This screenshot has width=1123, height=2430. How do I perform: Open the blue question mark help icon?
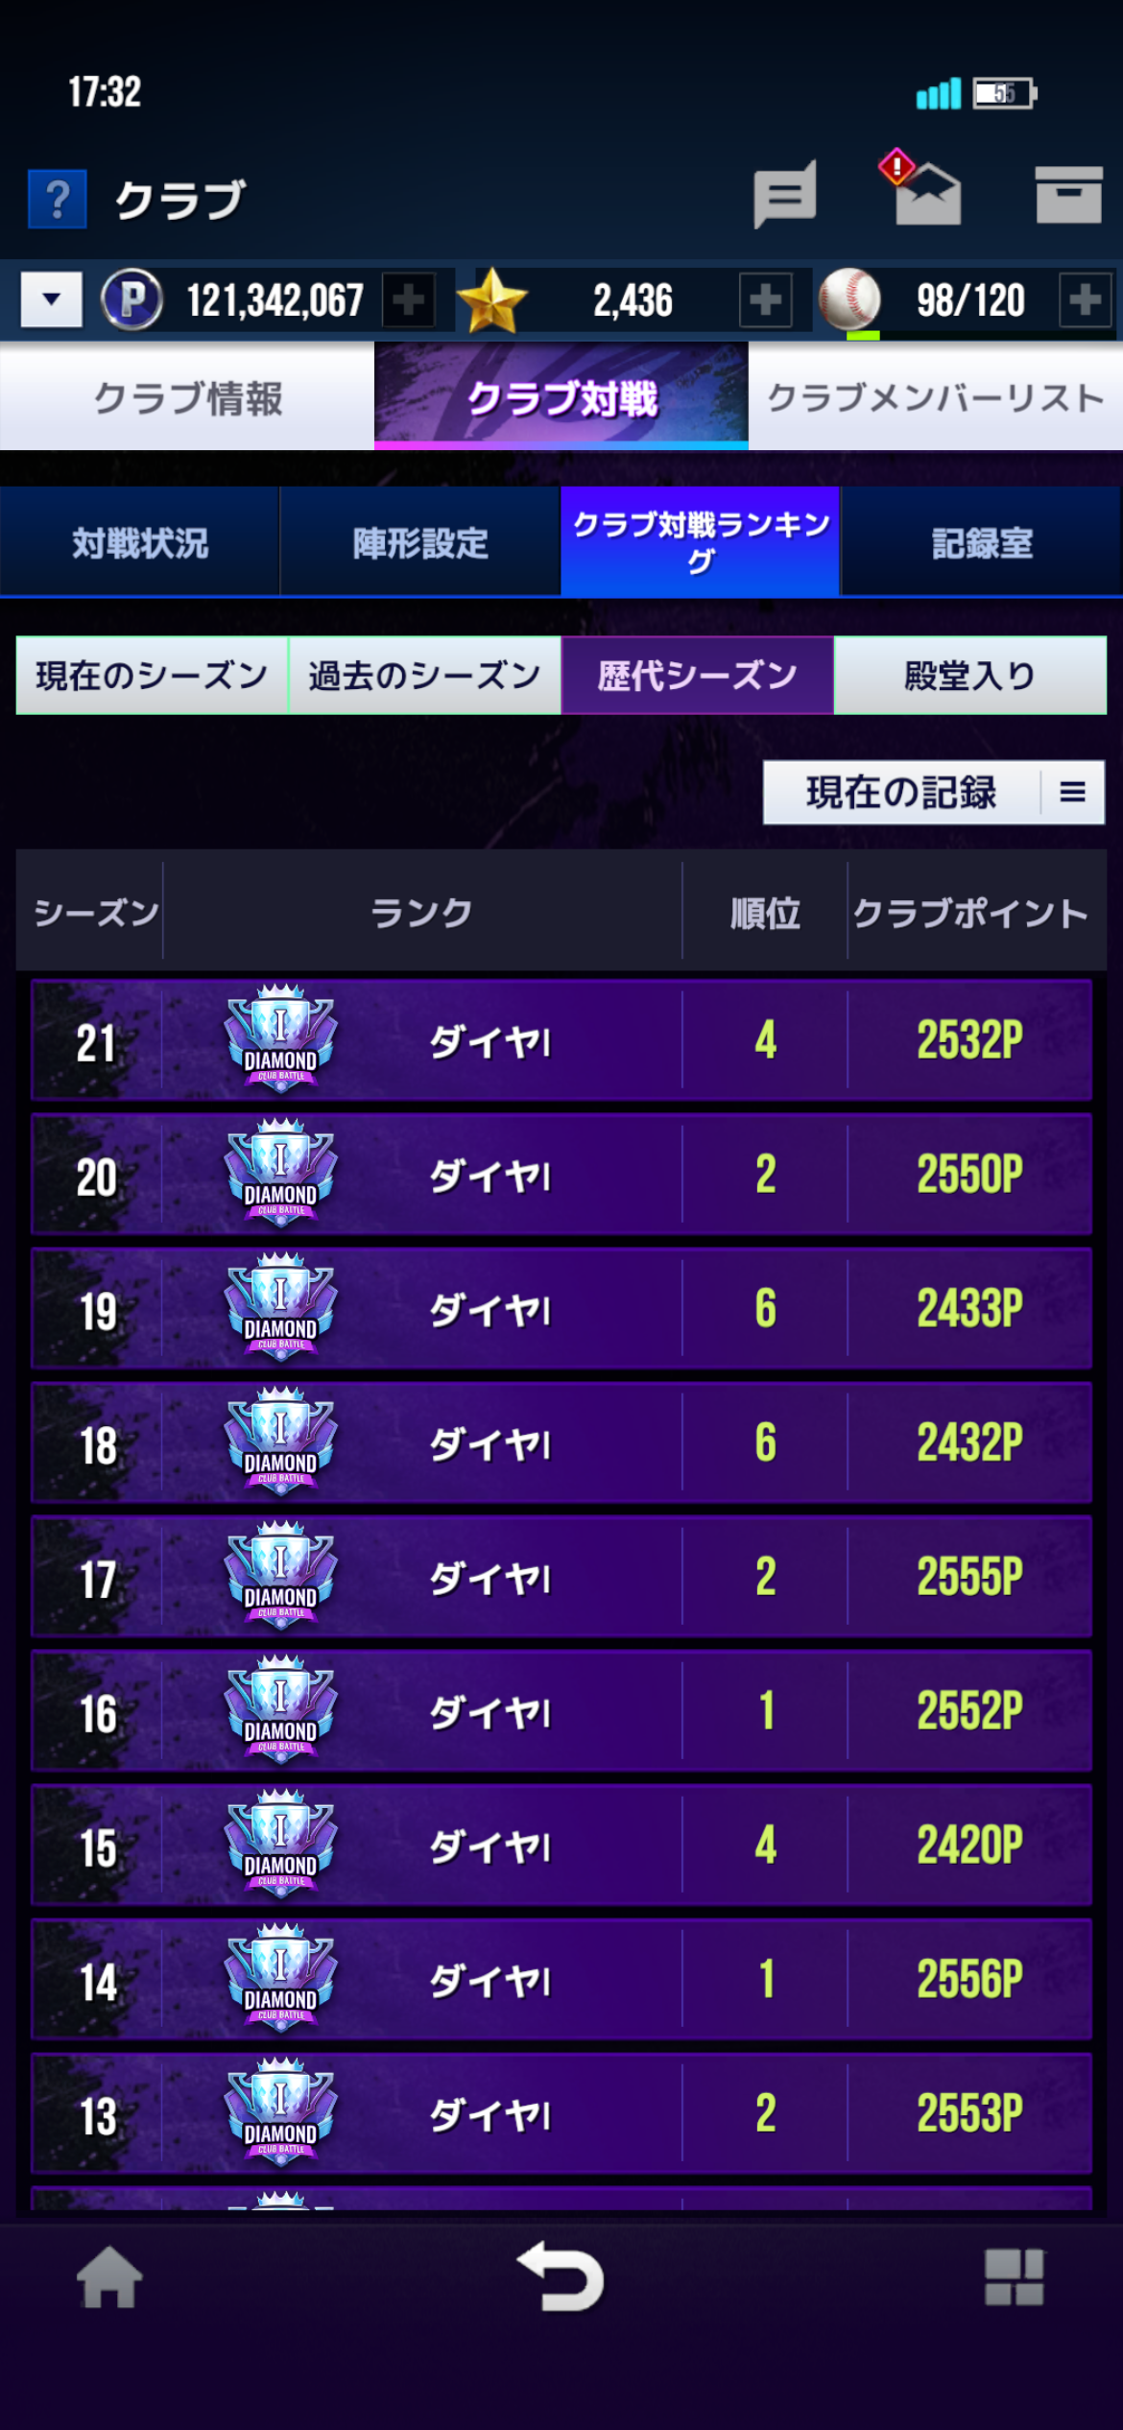tap(58, 200)
